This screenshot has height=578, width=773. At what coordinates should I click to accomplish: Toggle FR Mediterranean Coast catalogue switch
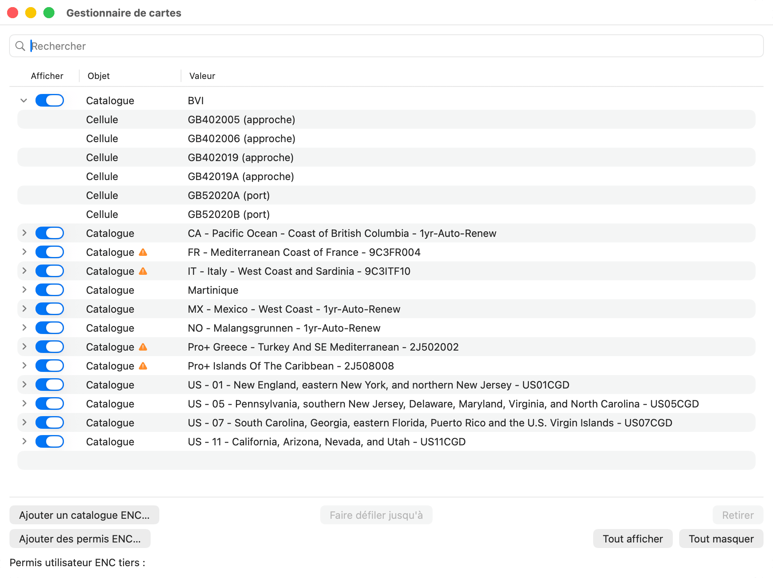tap(50, 252)
